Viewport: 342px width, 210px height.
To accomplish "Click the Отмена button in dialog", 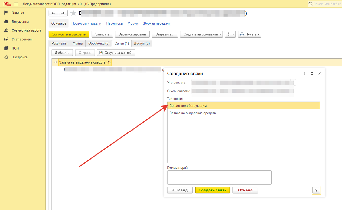I will point(245,190).
